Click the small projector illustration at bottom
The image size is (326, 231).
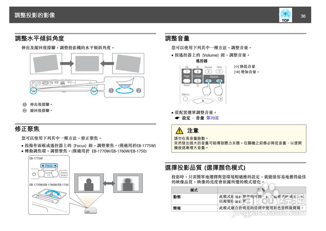click(x=90, y=210)
